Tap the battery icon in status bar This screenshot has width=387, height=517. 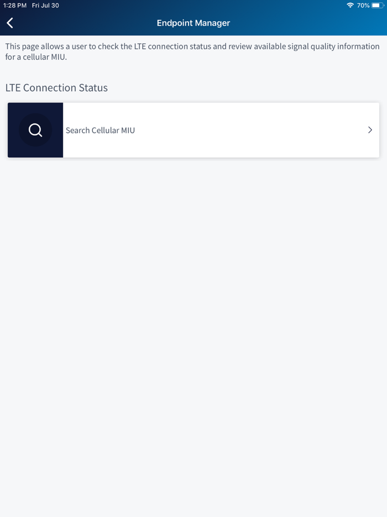click(x=378, y=6)
